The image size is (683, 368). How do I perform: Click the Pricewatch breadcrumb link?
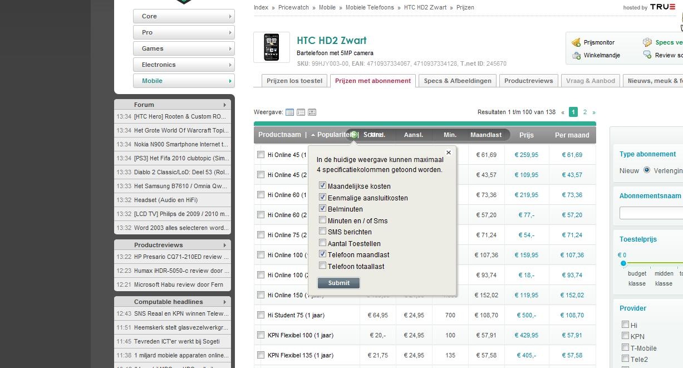293,7
